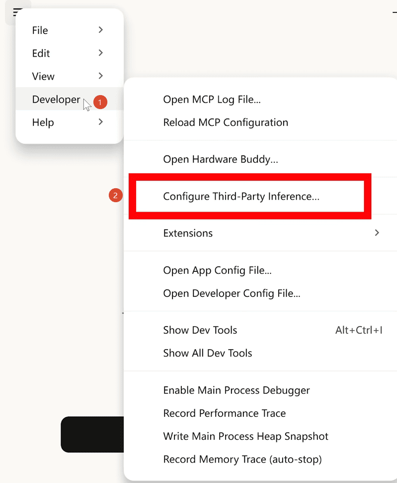This screenshot has height=483, width=397.
Task: Open the Extensions submenu arrow
Action: (377, 233)
